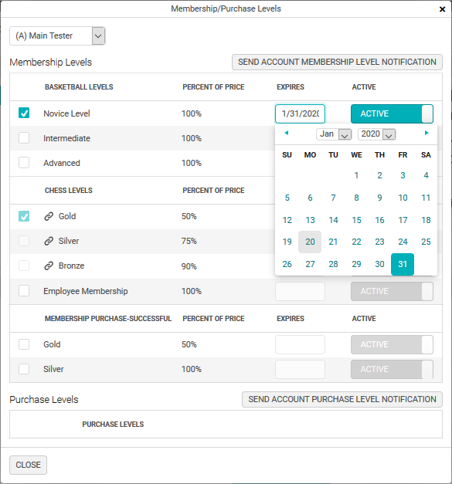Select January 15 in the calendar
The image size is (452, 484).
[x=356, y=220]
